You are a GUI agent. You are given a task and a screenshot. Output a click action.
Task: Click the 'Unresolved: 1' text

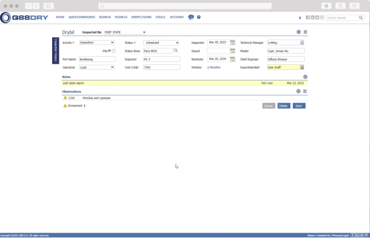[76, 106]
